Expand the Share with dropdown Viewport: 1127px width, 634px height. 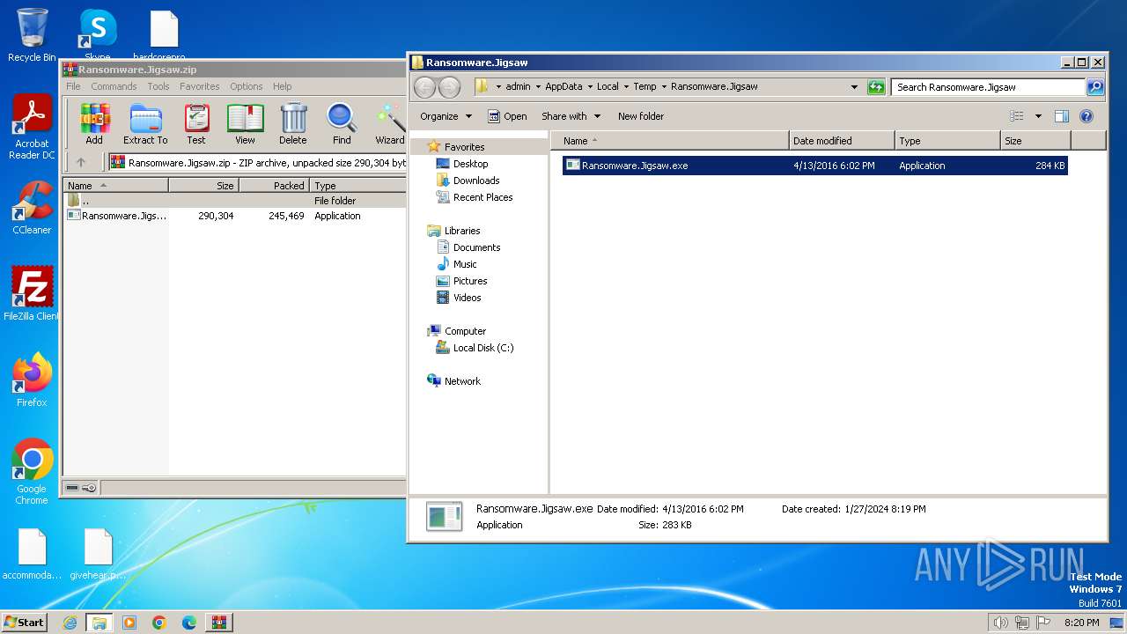coord(571,116)
